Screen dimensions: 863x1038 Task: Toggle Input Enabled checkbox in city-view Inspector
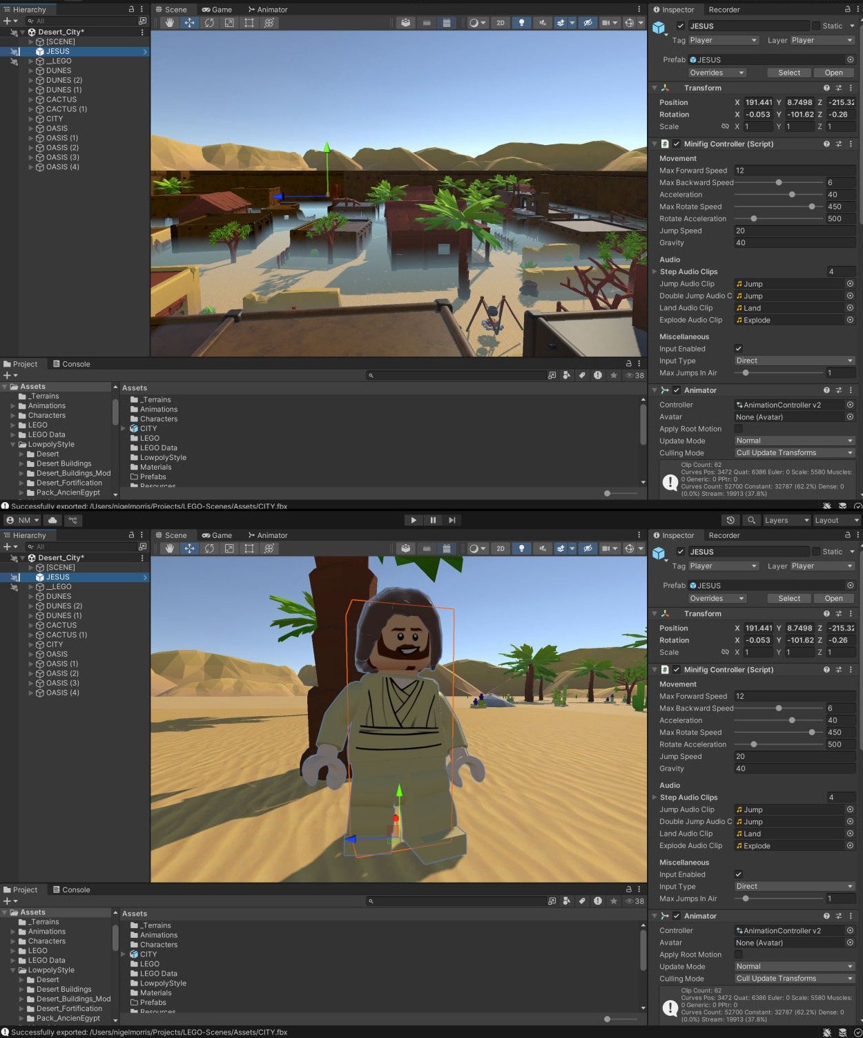tap(738, 349)
